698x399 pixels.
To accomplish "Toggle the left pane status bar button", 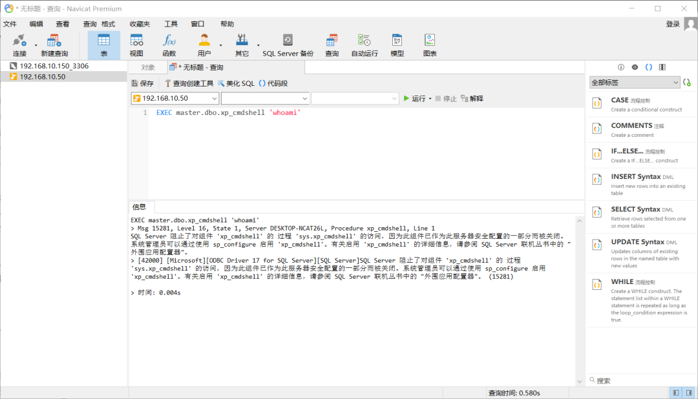I will 676,393.
